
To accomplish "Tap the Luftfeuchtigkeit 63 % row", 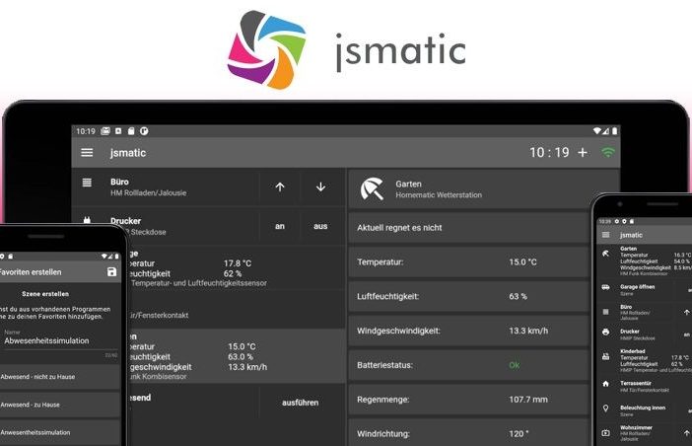I will [x=468, y=296].
